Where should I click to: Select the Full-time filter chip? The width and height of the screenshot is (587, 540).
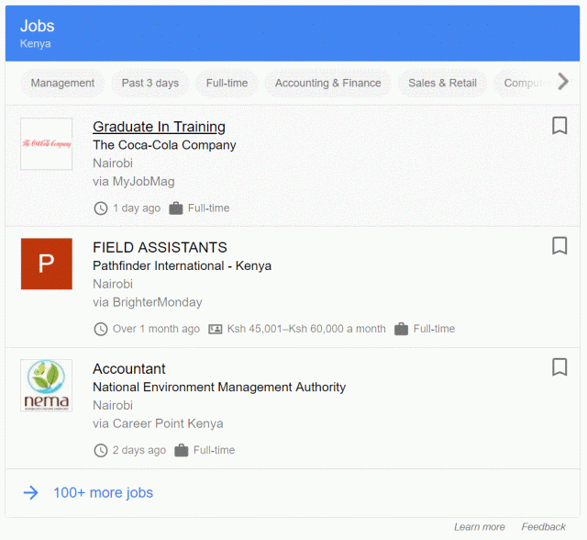pyautogui.click(x=227, y=83)
